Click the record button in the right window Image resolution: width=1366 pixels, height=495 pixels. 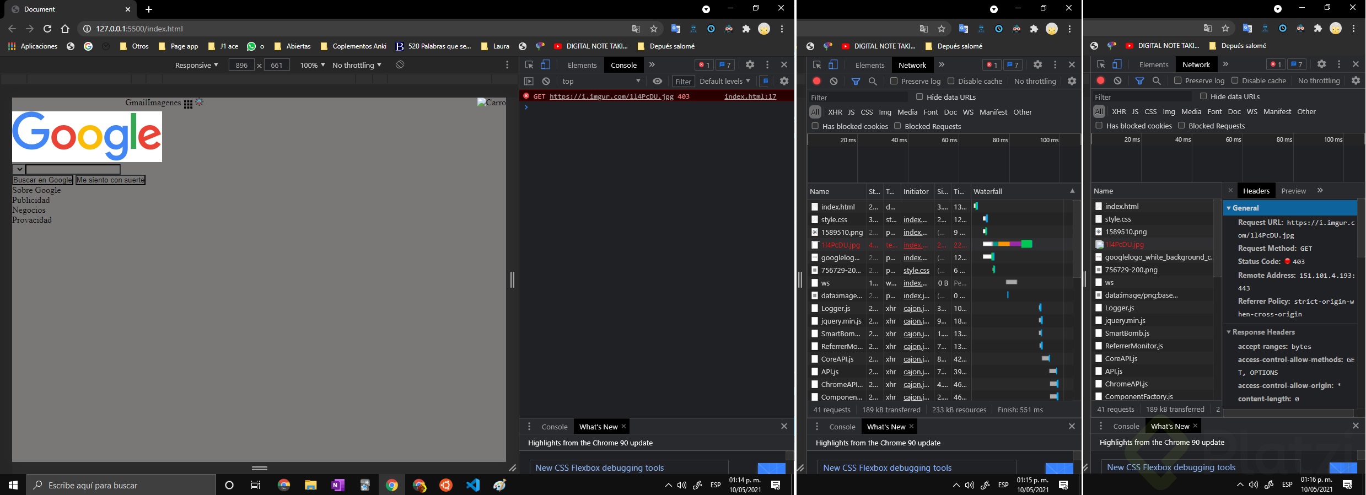coord(1100,80)
